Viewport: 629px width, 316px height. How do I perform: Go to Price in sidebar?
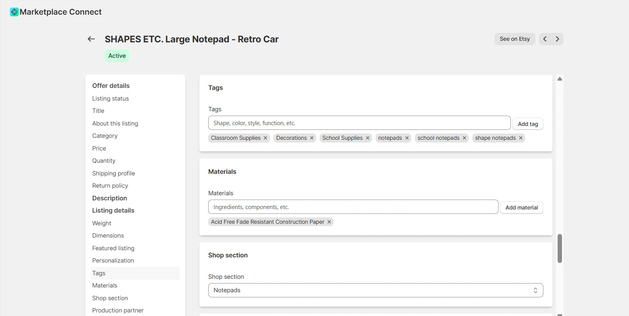(99, 148)
